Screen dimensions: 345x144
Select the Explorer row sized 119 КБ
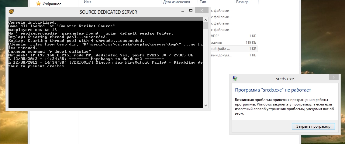(234, 42)
